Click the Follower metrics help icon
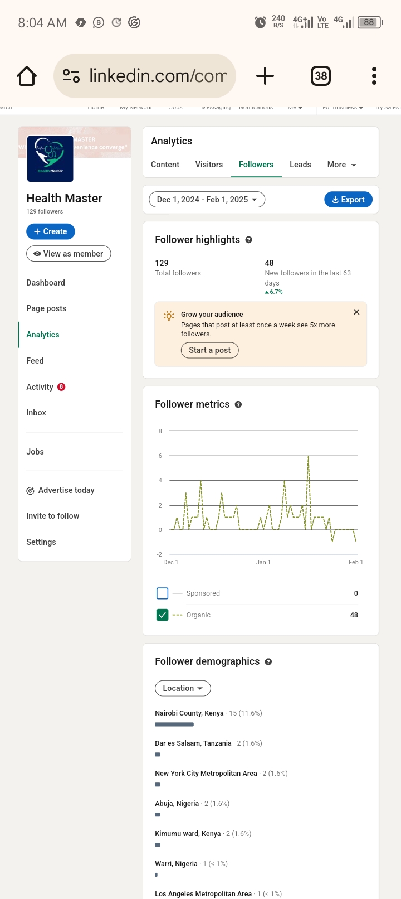 238,404
